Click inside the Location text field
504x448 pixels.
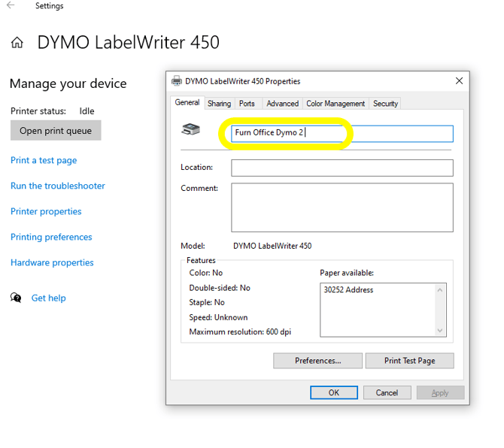(342, 168)
